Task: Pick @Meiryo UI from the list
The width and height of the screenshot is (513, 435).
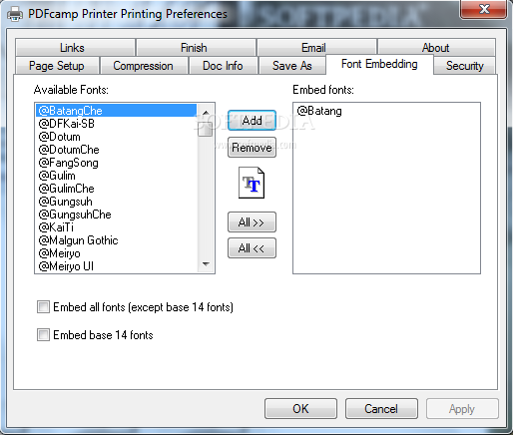Action: 117,266
